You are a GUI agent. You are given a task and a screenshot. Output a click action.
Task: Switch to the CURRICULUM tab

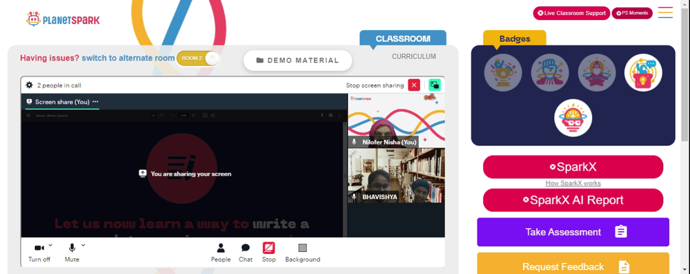pyautogui.click(x=413, y=56)
